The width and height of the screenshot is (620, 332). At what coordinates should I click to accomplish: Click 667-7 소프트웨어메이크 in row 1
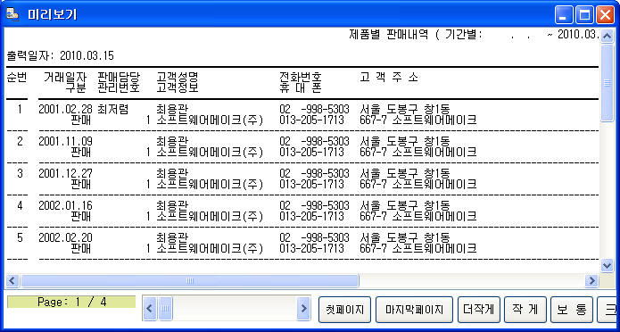click(x=418, y=119)
